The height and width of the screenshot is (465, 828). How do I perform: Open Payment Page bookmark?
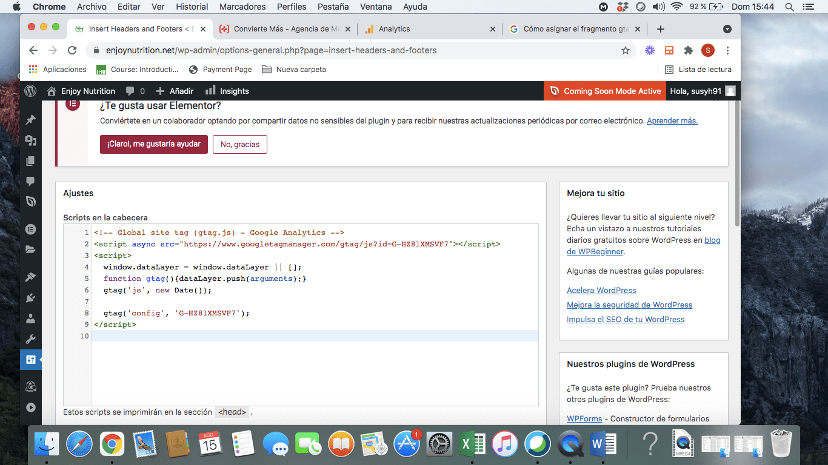click(221, 70)
